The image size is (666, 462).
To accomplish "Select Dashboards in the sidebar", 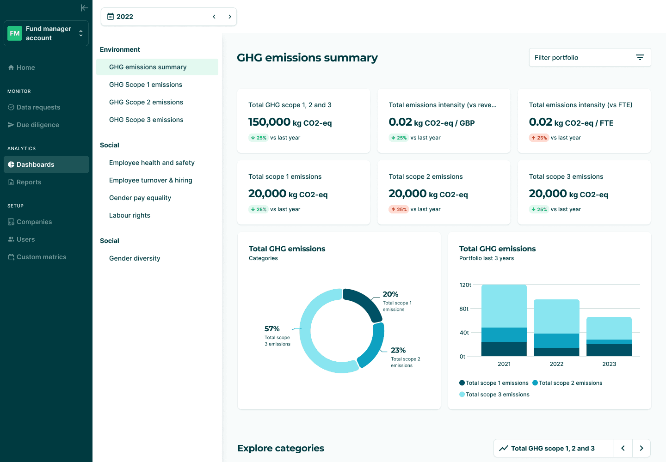I will click(x=46, y=164).
